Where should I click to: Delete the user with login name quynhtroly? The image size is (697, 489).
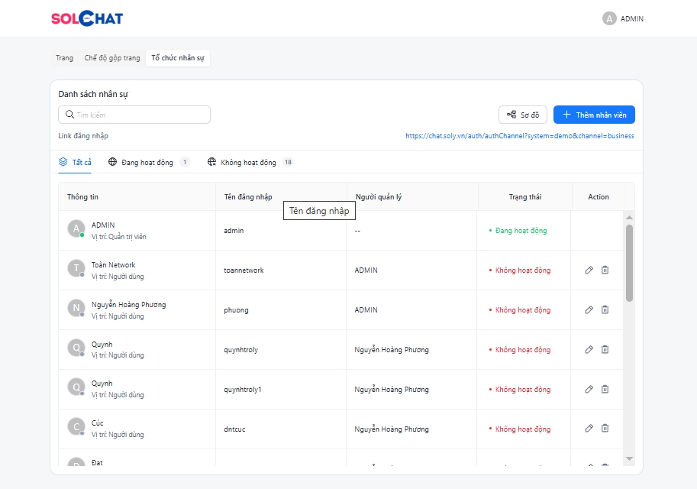pos(605,349)
